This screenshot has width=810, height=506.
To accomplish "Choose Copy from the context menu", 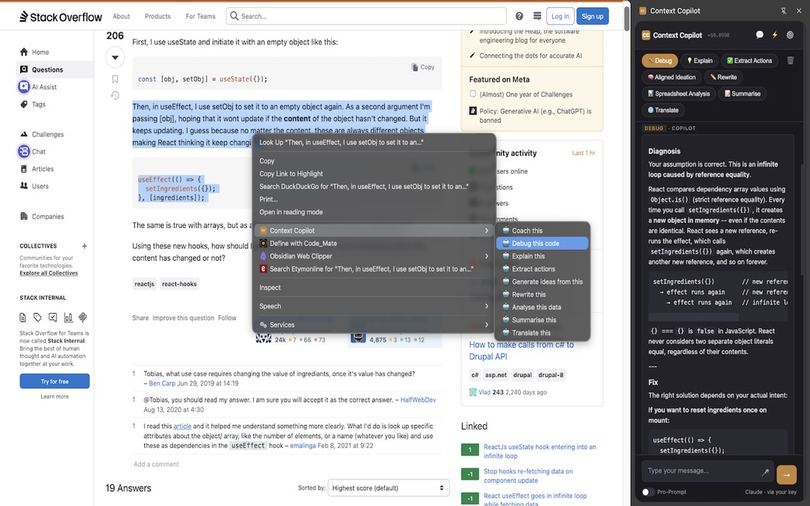I will (375, 161).
